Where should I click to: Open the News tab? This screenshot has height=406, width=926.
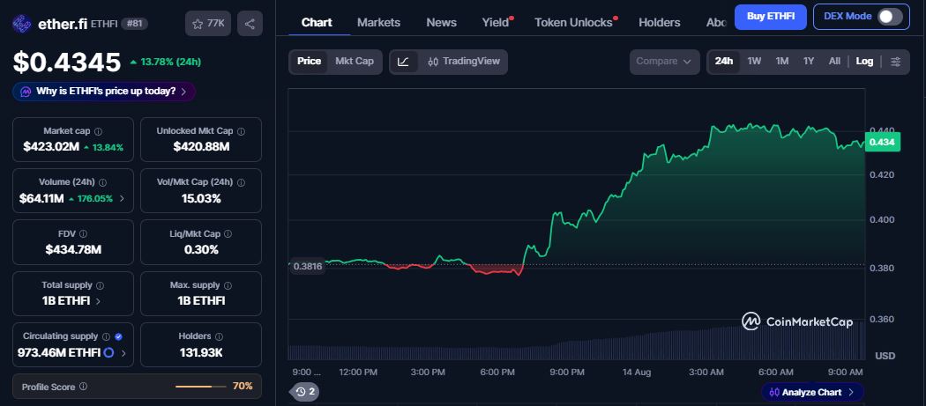(x=441, y=22)
